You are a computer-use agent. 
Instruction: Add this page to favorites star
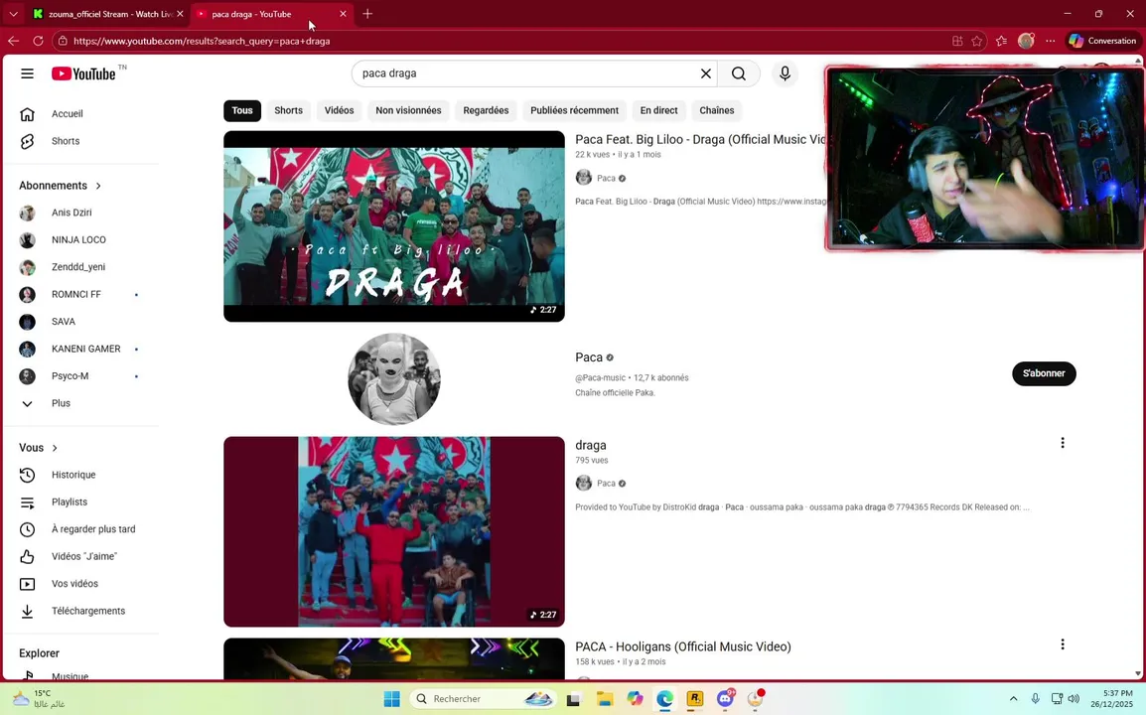(x=976, y=41)
